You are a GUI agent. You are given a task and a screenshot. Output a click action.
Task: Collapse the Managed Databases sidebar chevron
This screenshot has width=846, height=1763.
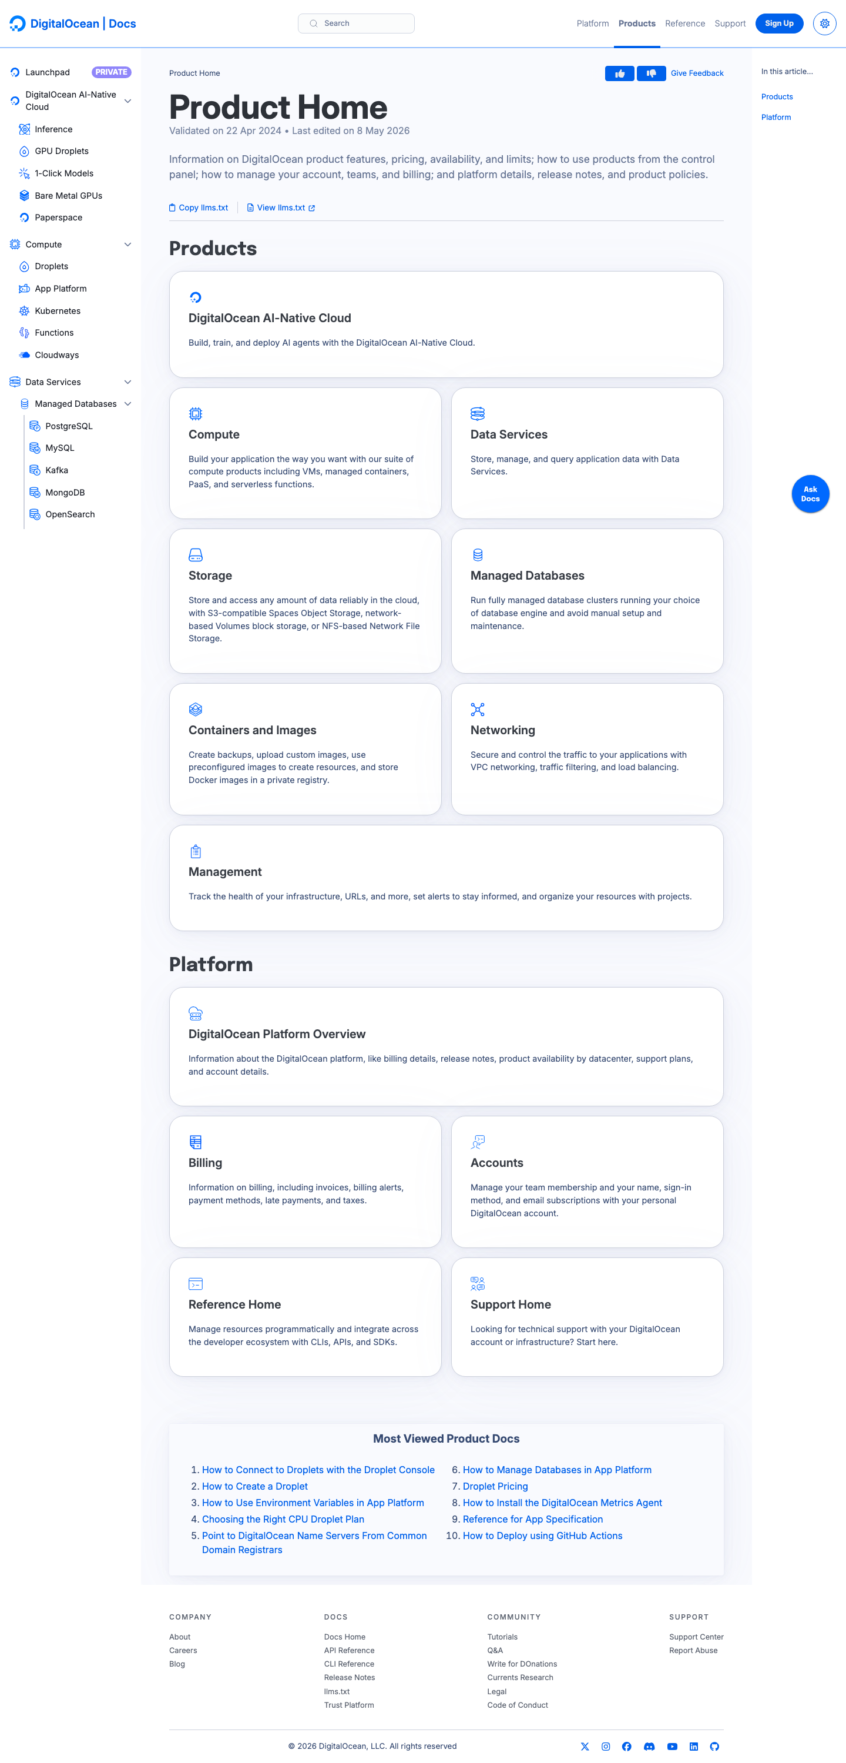[x=127, y=404]
